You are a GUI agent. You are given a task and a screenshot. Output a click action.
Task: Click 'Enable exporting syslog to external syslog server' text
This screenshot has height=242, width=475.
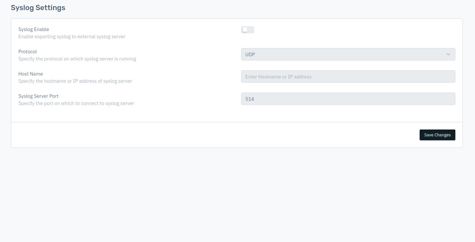72,37
